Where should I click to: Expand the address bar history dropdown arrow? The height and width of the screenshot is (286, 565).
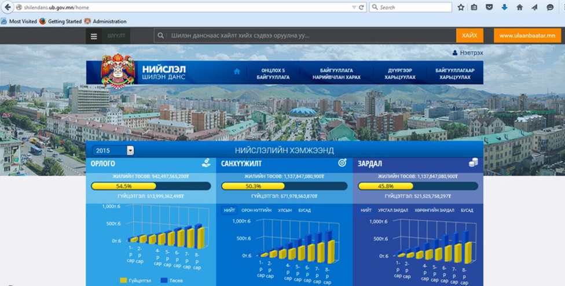point(354,8)
